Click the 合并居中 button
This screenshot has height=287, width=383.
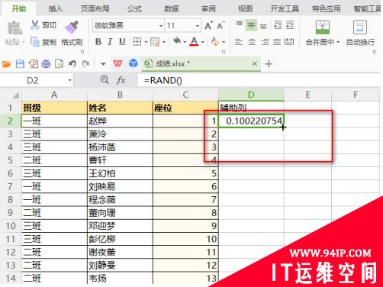coord(323,33)
